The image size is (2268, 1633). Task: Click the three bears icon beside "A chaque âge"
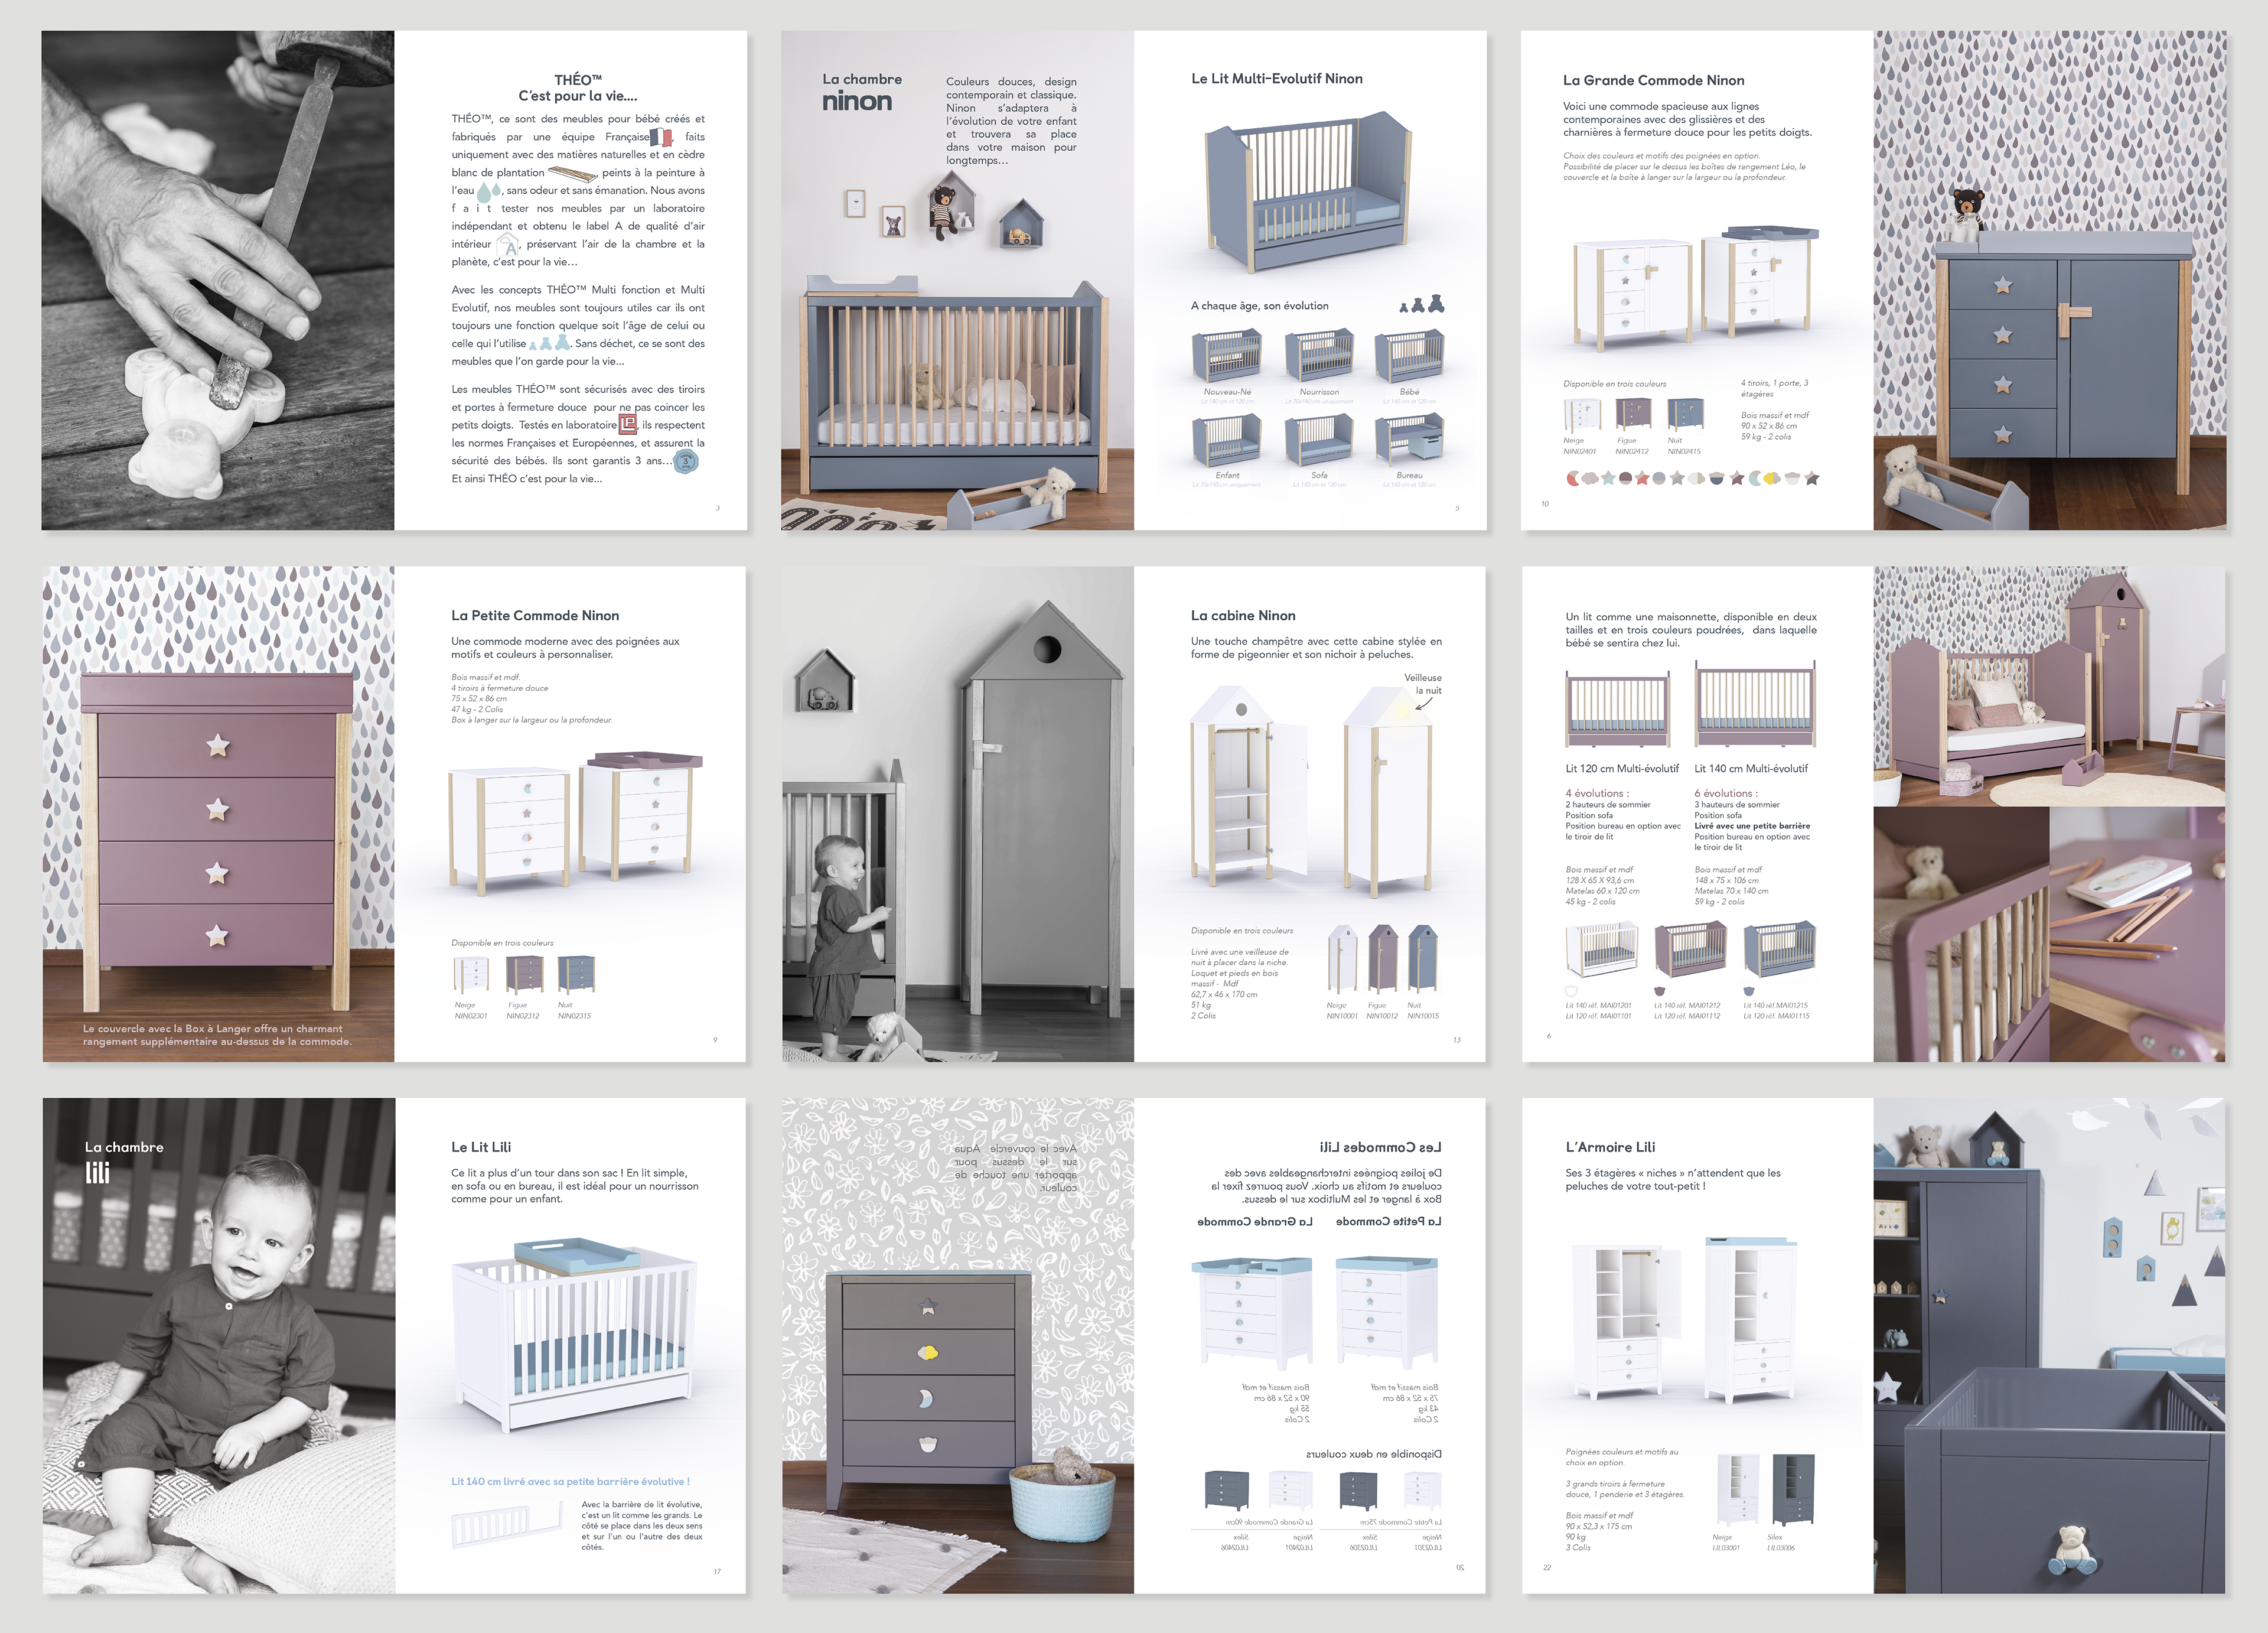(x=1422, y=304)
